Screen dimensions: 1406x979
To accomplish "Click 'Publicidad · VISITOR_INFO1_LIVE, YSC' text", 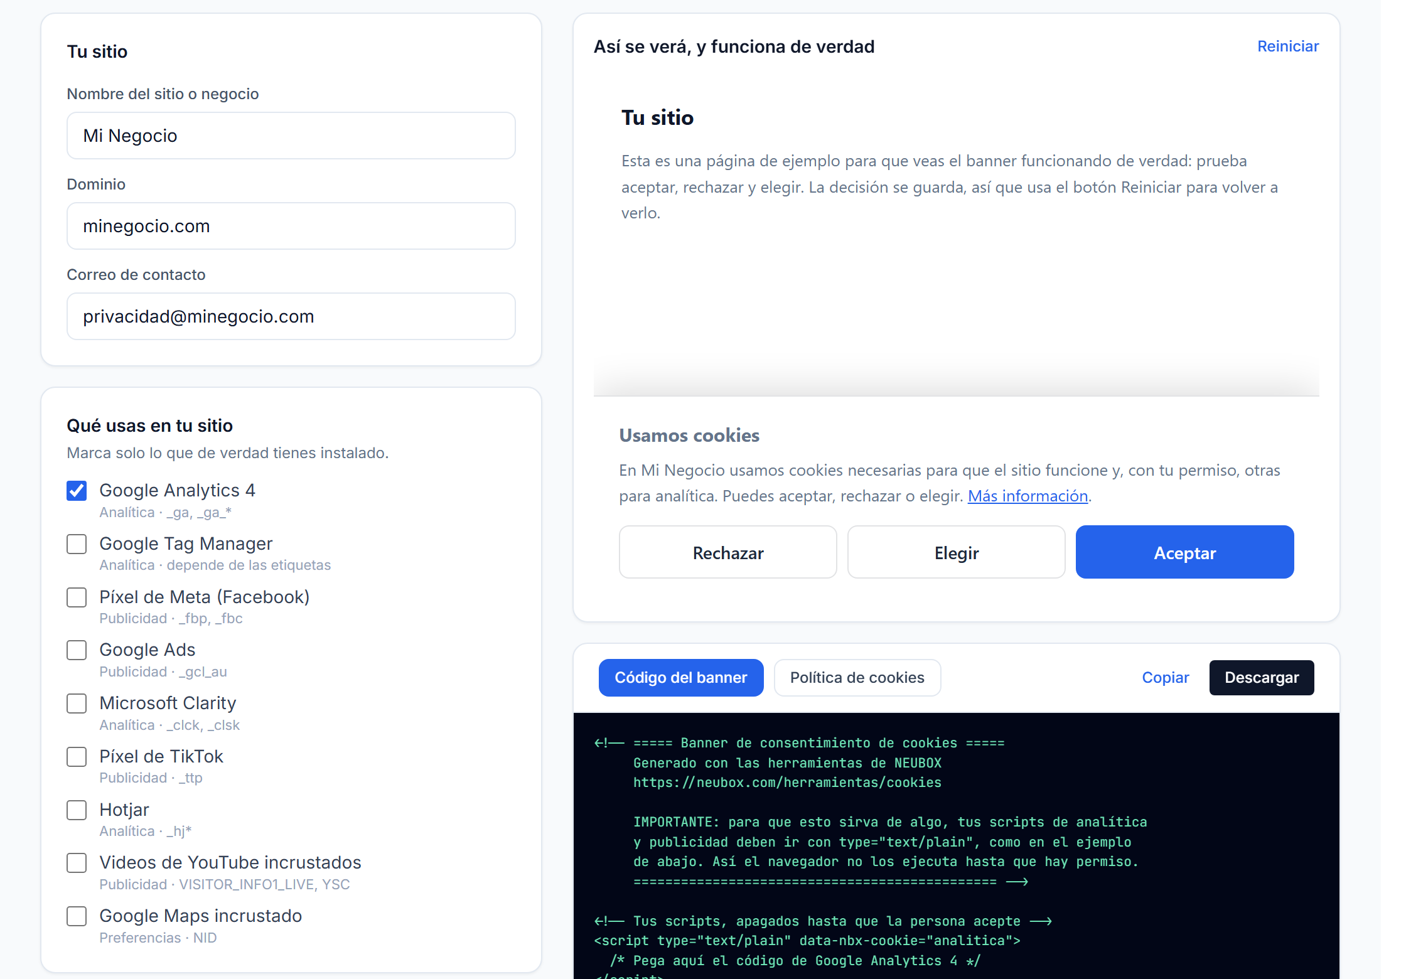I will tap(225, 884).
